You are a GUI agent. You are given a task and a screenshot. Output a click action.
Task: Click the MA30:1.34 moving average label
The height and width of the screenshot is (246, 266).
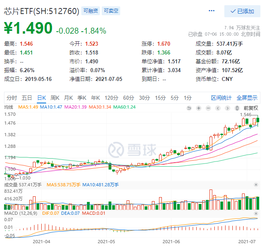[100, 107]
